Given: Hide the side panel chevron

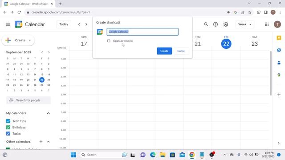Looking at the screenshot, I should click(x=279, y=143).
